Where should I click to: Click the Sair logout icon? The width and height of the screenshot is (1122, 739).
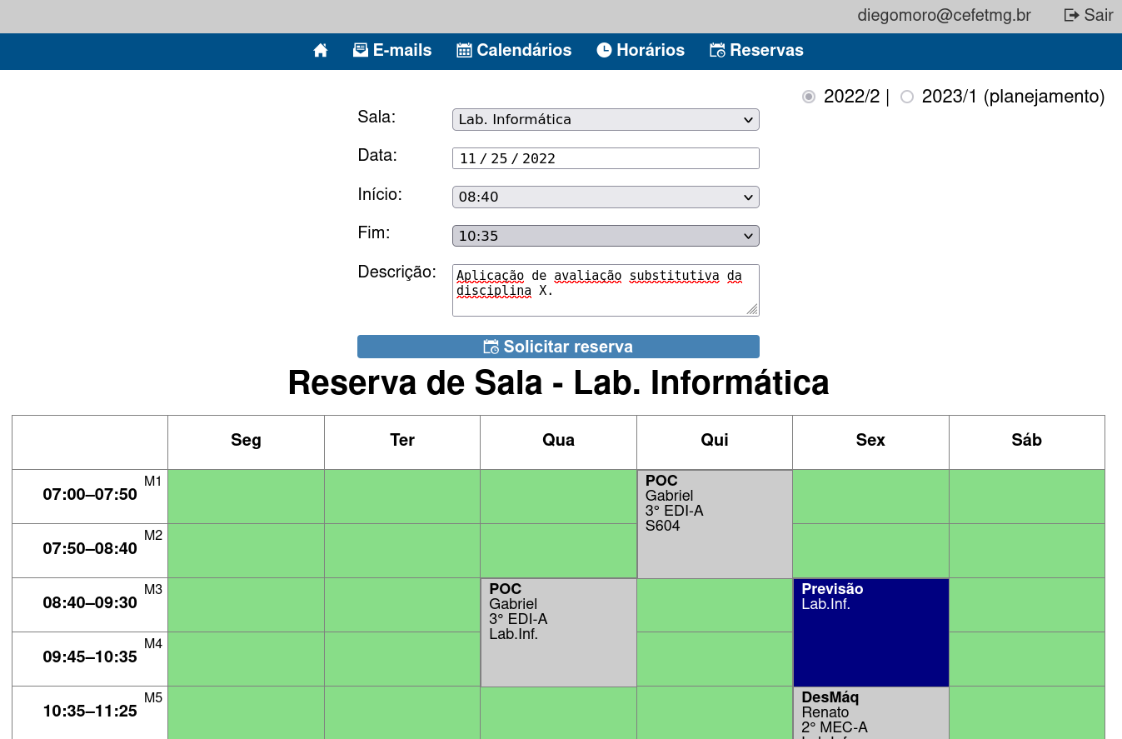1071,15
